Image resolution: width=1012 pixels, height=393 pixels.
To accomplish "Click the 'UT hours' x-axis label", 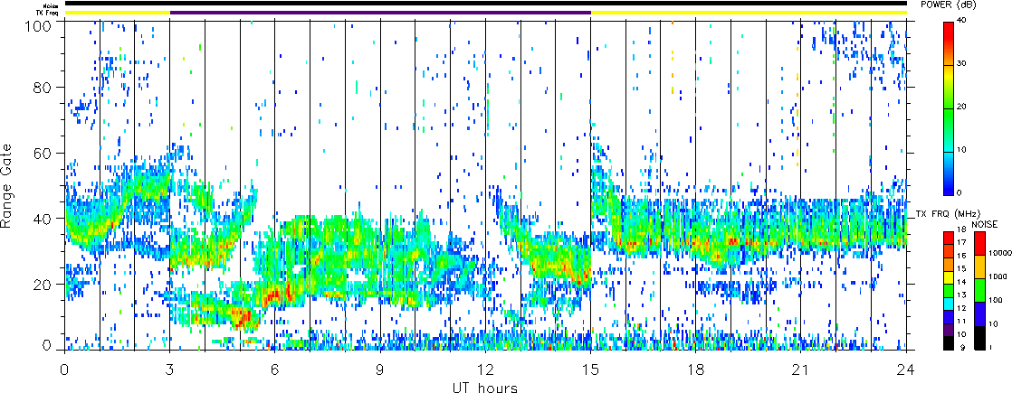I will click(x=485, y=387).
